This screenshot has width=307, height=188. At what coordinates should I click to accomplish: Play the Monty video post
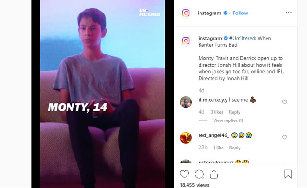click(x=103, y=94)
